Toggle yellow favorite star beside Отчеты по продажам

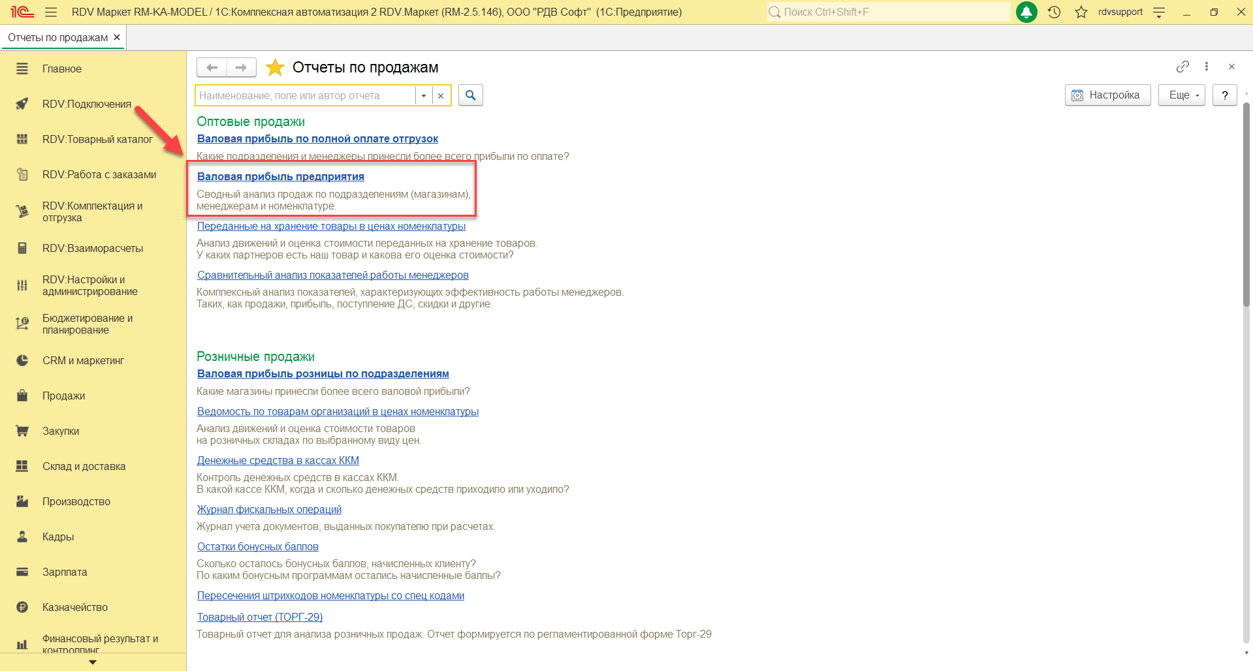pyautogui.click(x=276, y=67)
